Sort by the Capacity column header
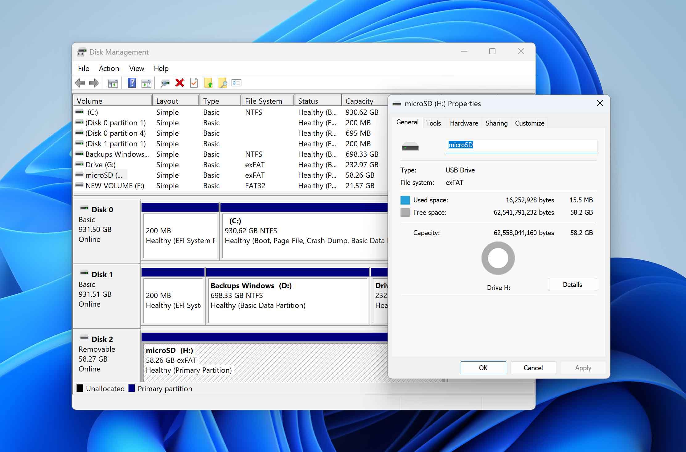The image size is (686, 452). [365, 101]
